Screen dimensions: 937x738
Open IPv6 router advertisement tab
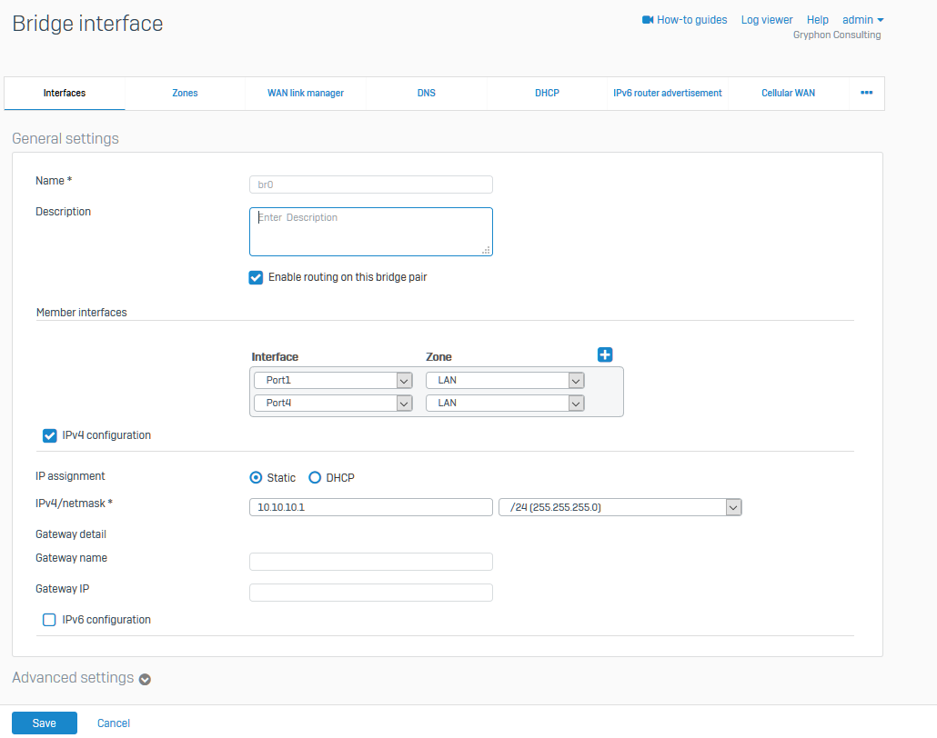point(668,93)
